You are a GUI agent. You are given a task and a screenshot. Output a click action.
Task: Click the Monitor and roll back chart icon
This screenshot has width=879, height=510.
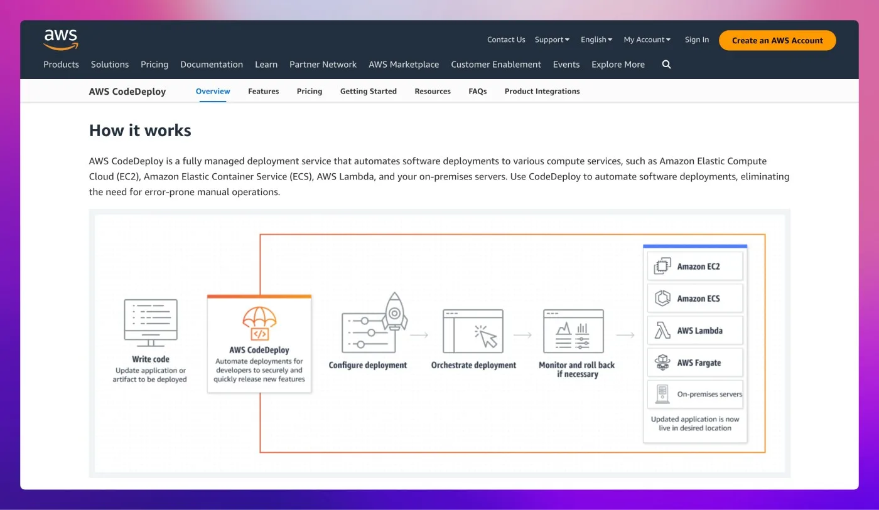click(x=573, y=331)
